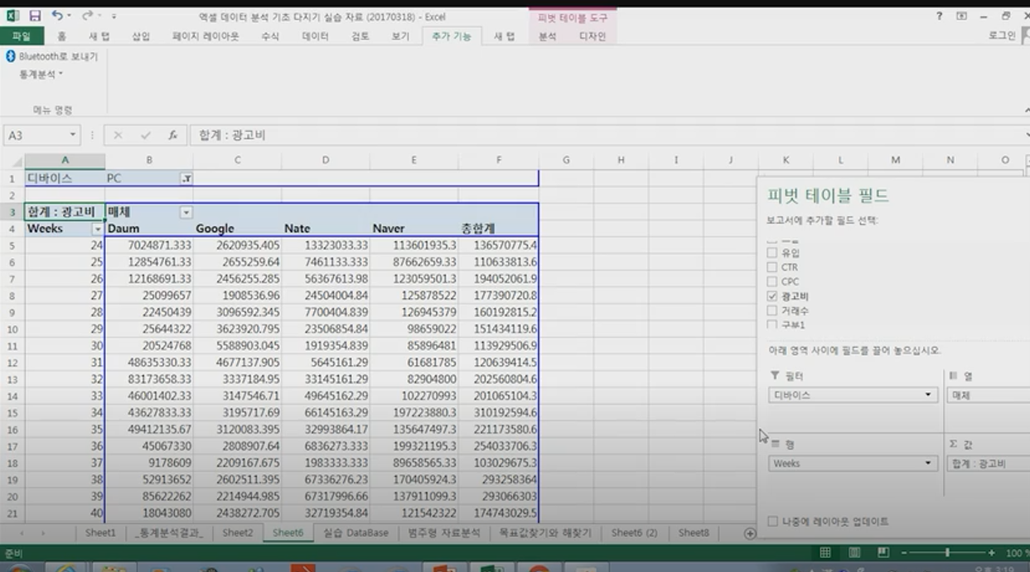The height and width of the screenshot is (572, 1030).
Task: Click the Cancel X icon in formula bar
Action: (x=118, y=135)
